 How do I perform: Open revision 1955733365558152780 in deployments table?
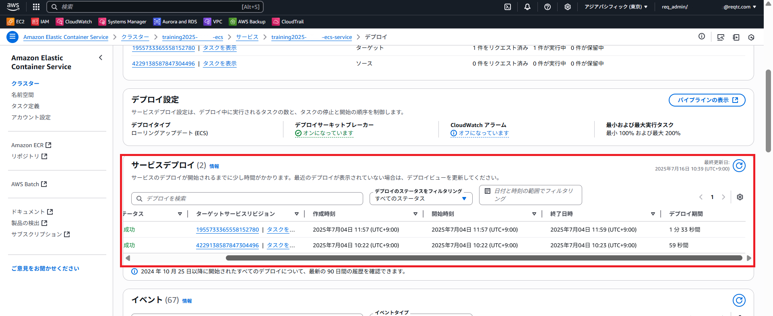pyautogui.click(x=227, y=230)
